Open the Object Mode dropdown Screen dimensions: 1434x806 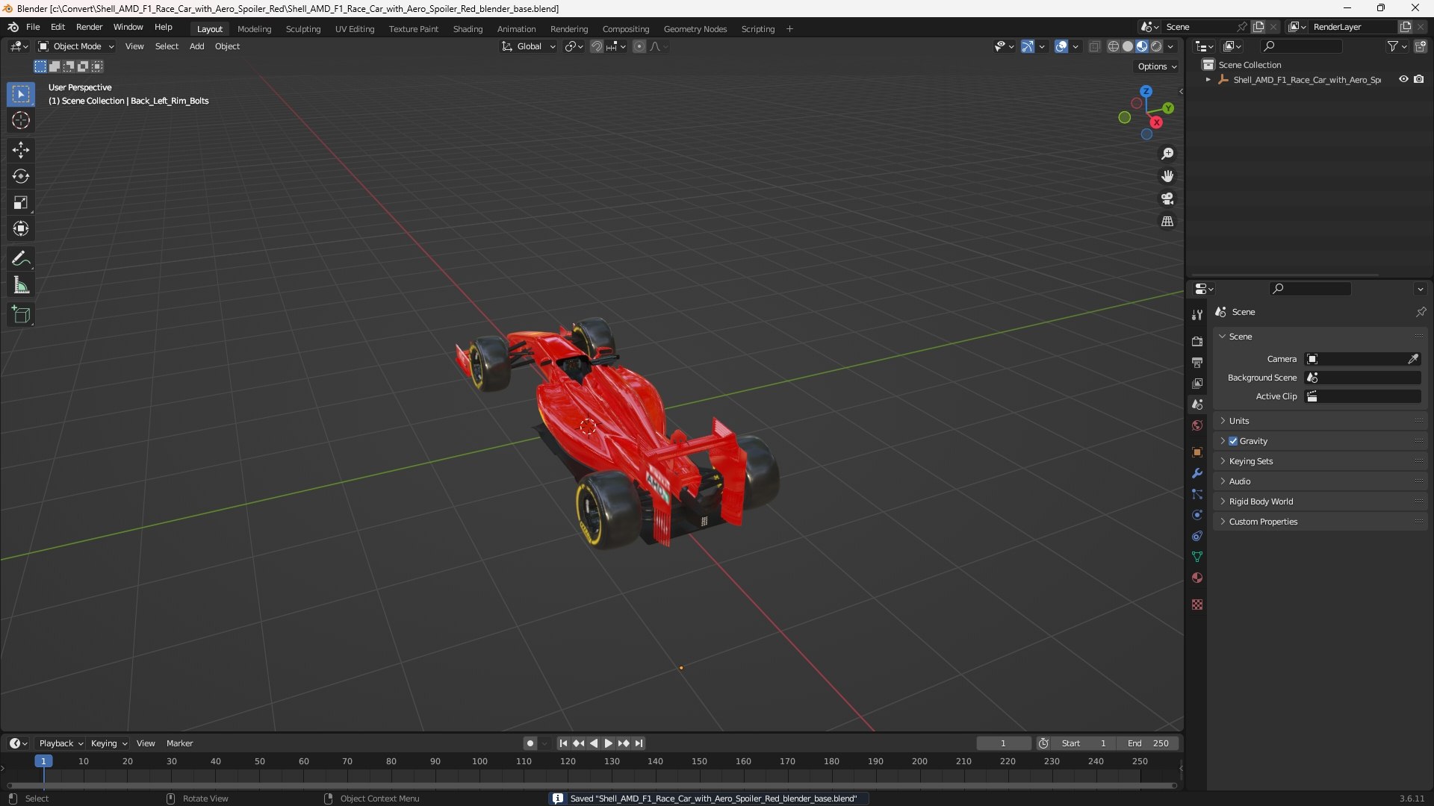(x=77, y=46)
